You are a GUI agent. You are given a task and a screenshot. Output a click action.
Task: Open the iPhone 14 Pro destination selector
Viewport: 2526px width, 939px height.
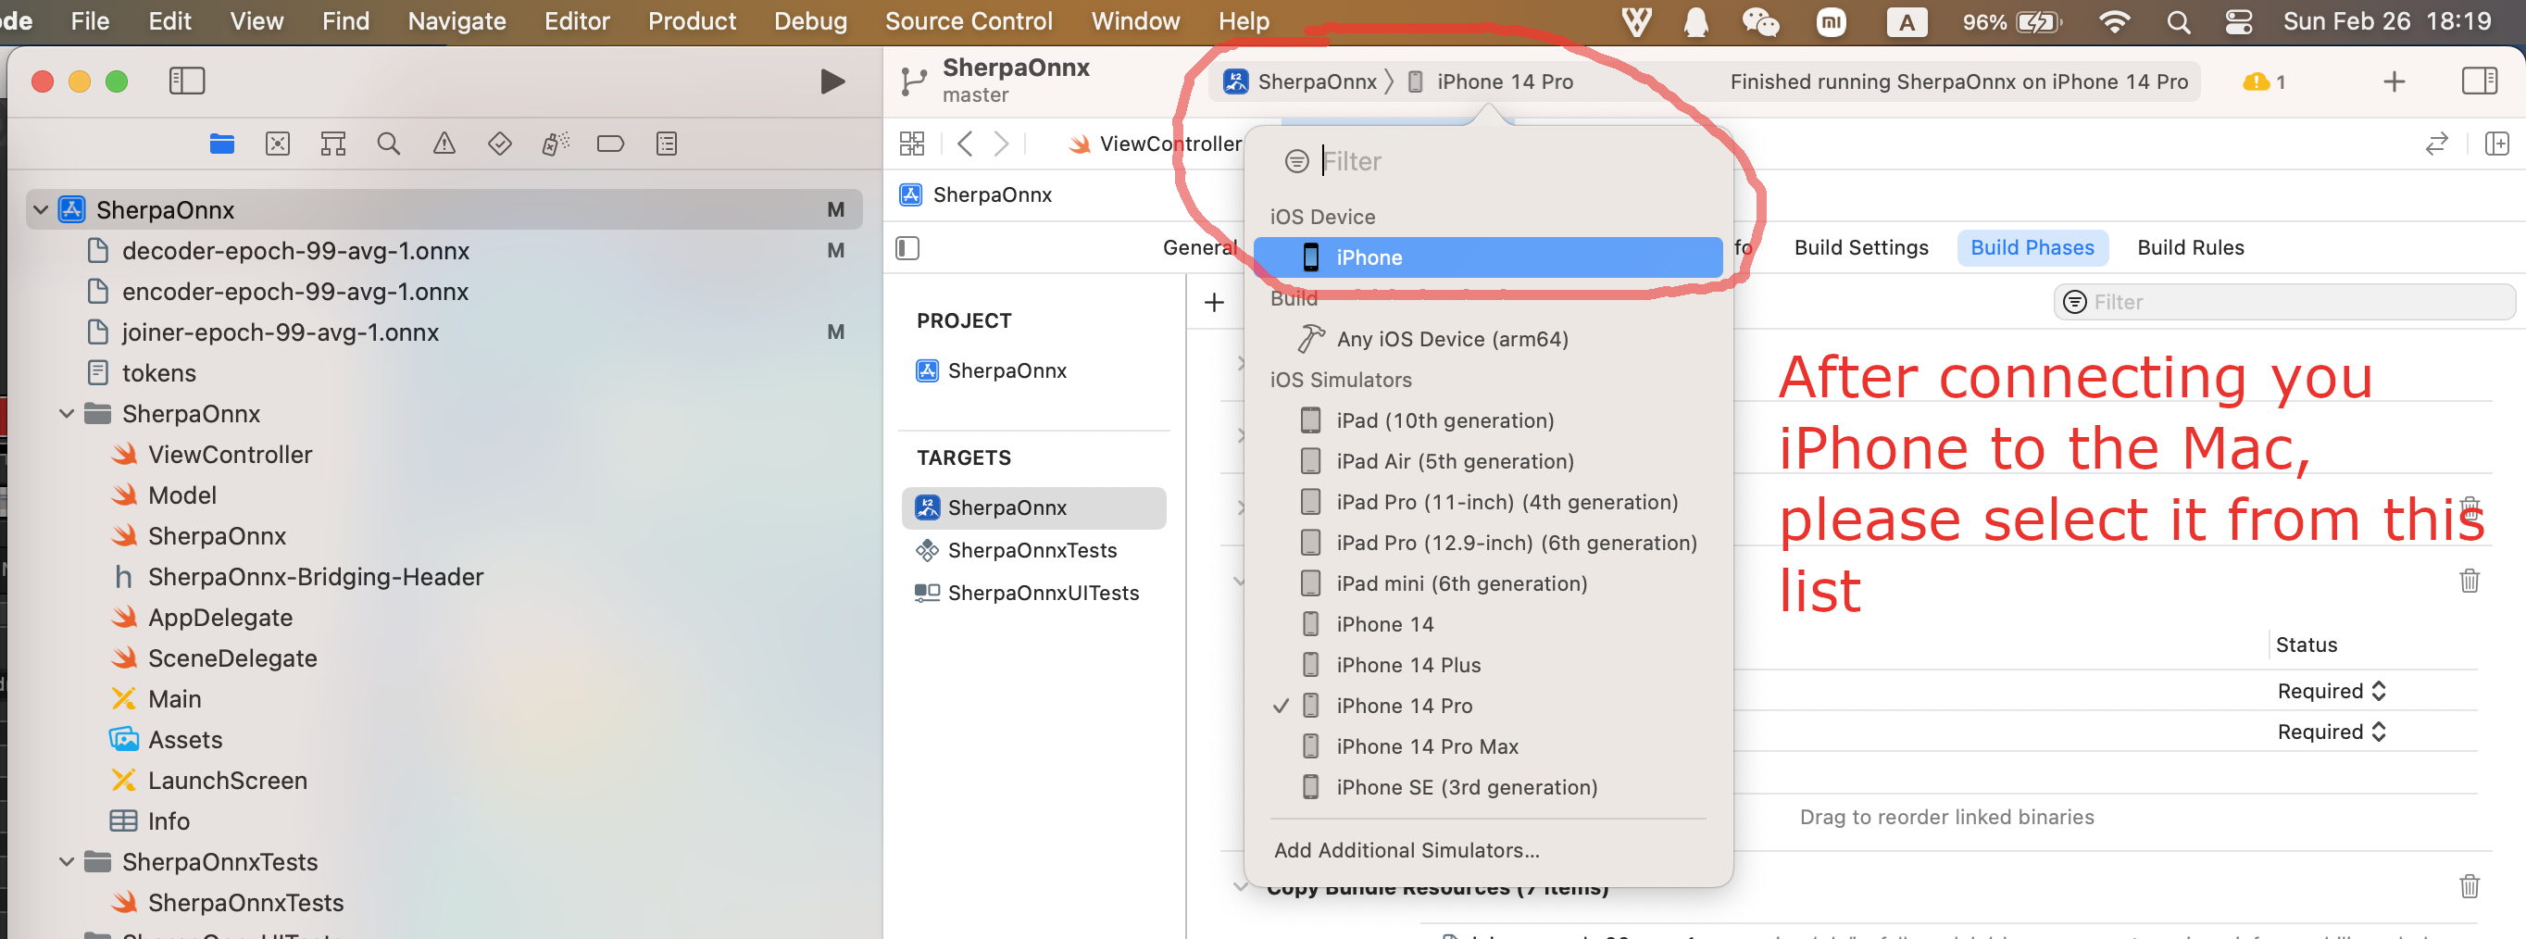pyautogui.click(x=1491, y=81)
